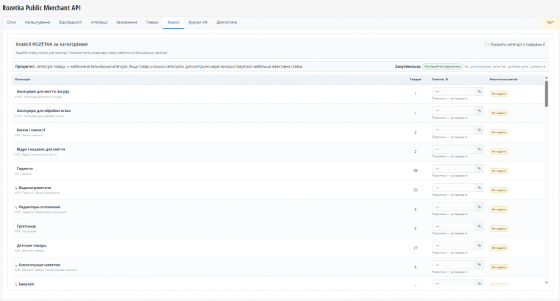Select the Бакалея subcategory name
The image size is (560, 301).
(26, 284)
